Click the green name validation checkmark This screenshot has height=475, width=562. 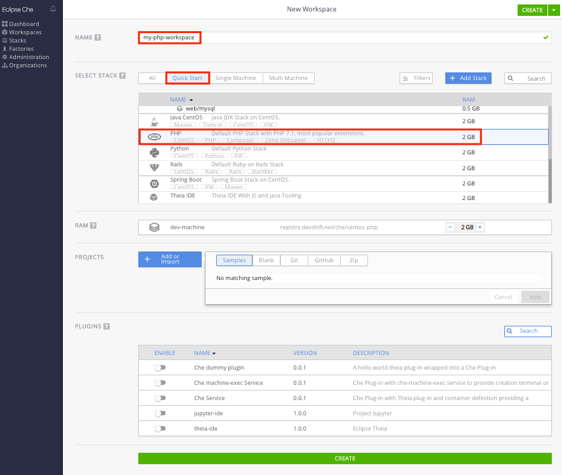point(546,37)
